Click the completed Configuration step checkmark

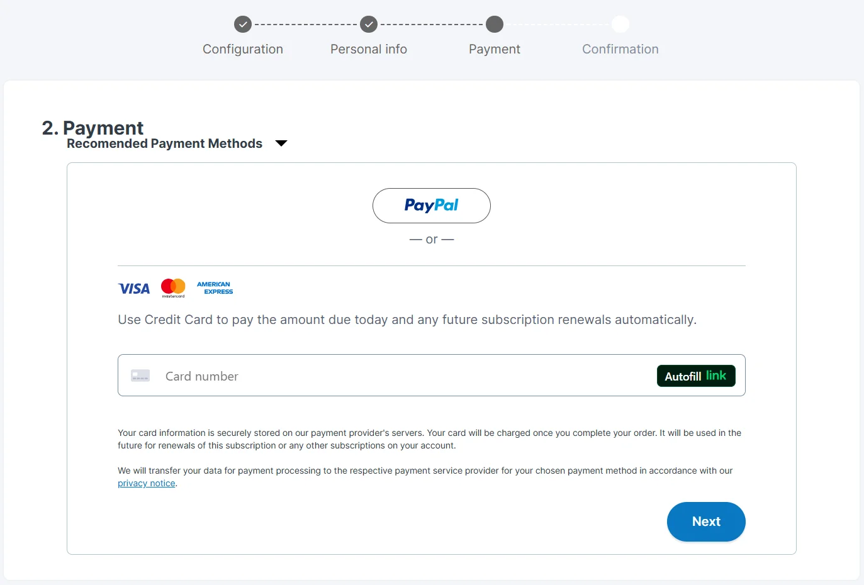(243, 25)
